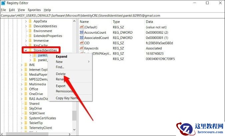Viewport: 225px width, 136px height.
Task: Choose Expand in the context menu
Action: pos(61,56)
